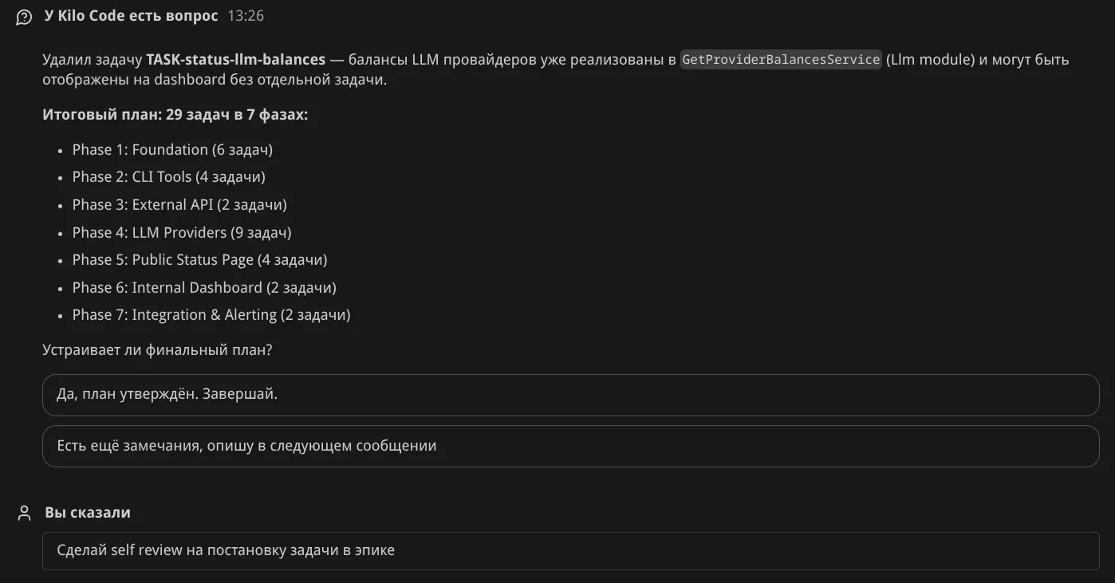This screenshot has height=583, width=1115.
Task: Click Phase 7: Integration & Alerting line
Action: pos(211,315)
